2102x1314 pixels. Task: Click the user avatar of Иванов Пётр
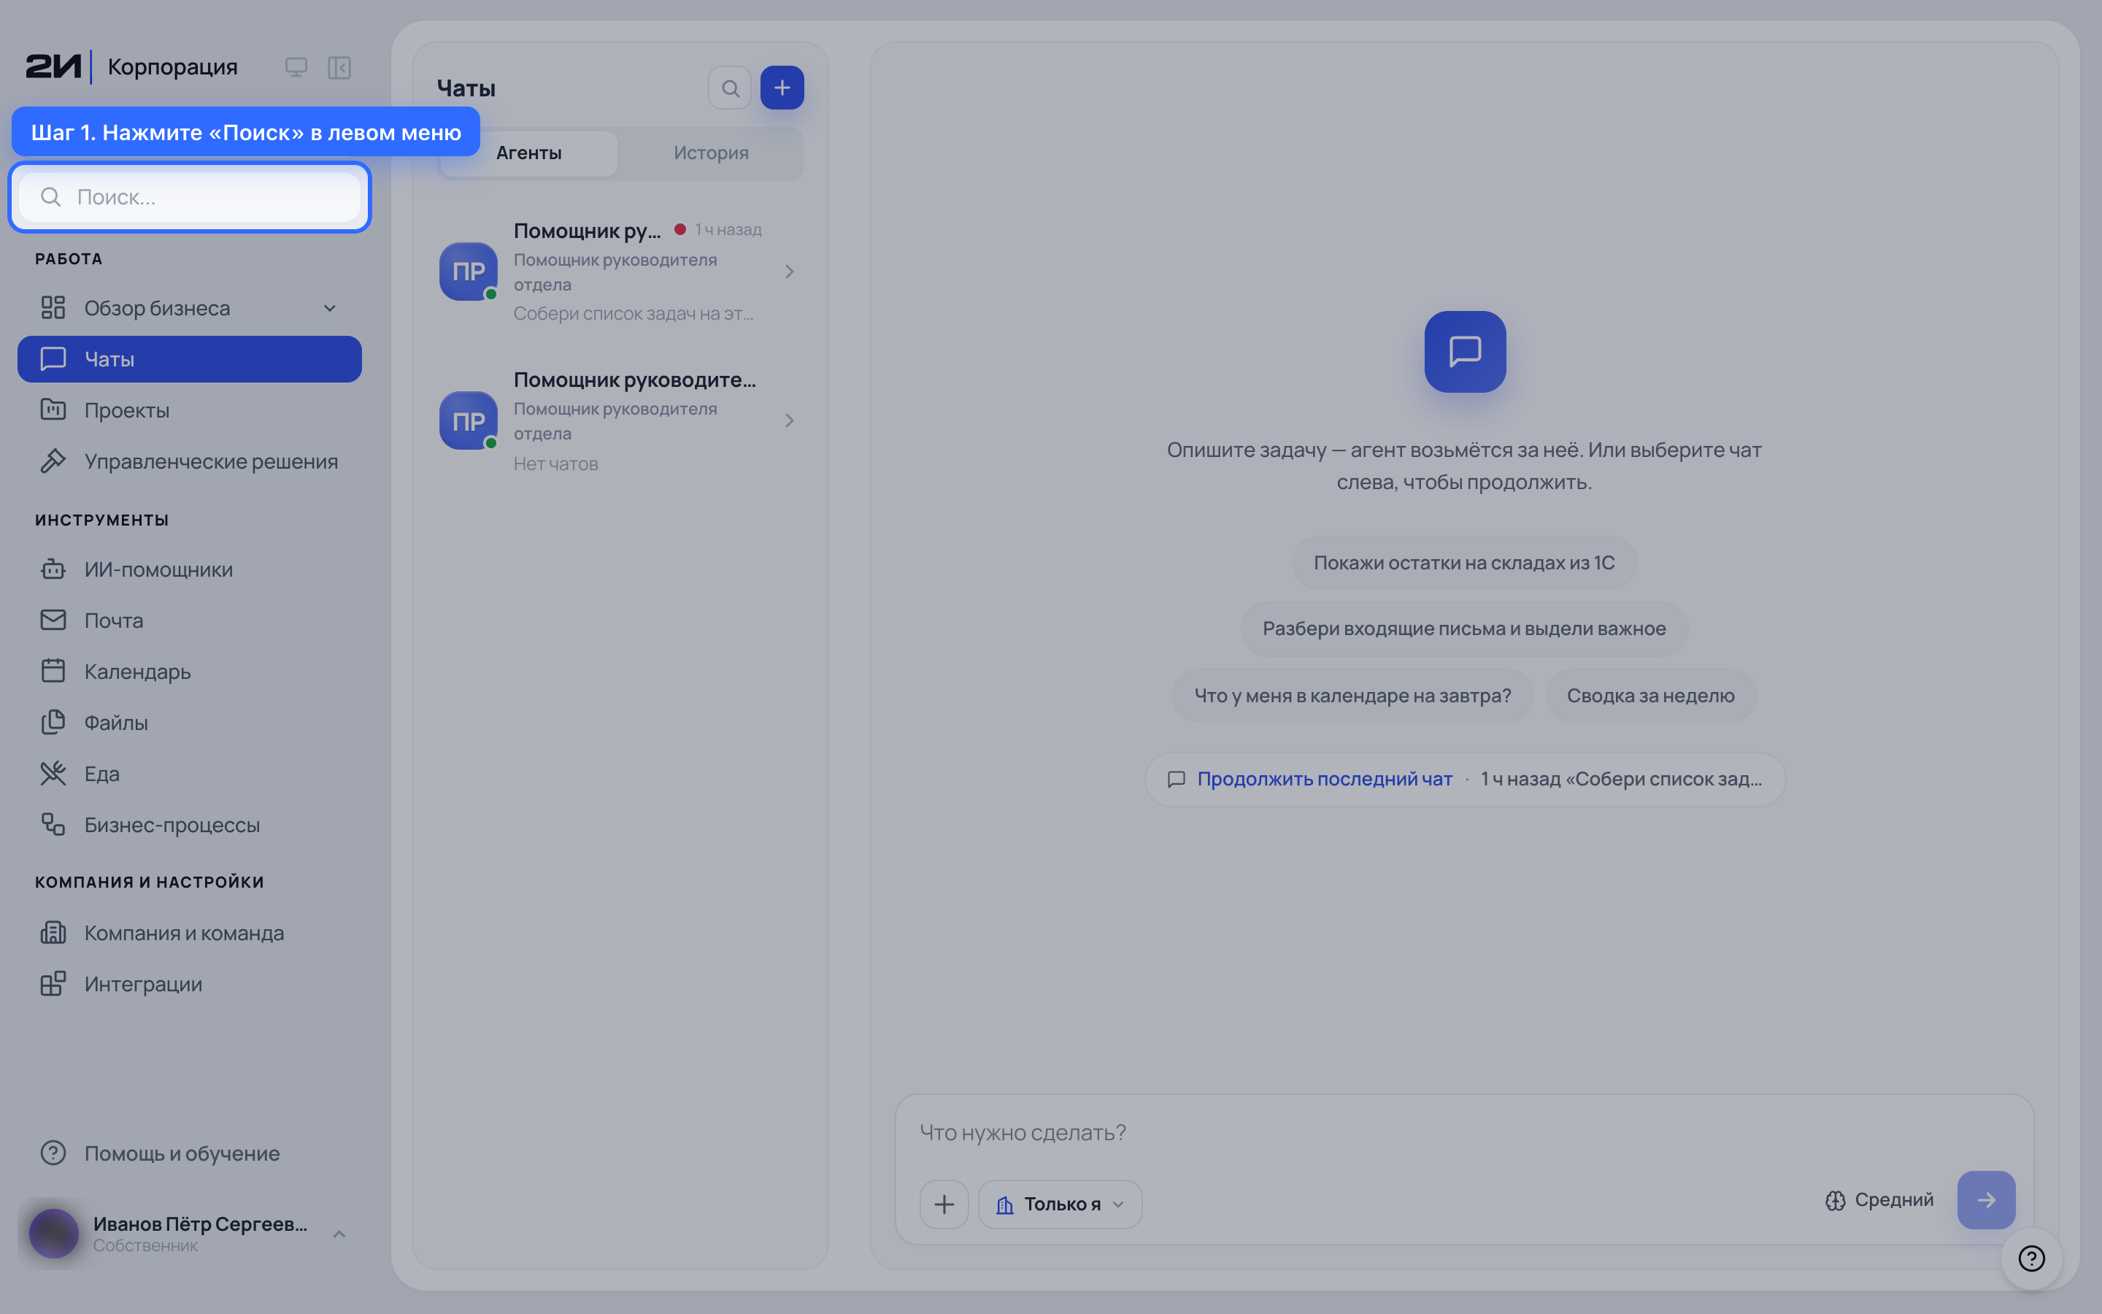tap(54, 1233)
